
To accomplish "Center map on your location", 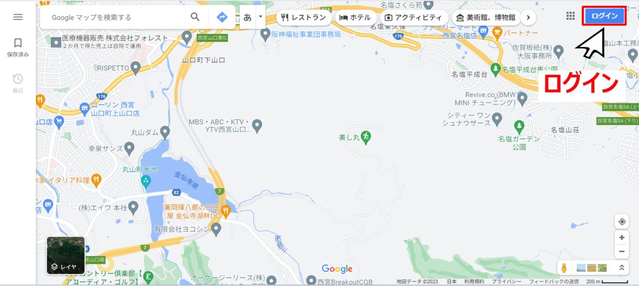I will click(x=622, y=222).
